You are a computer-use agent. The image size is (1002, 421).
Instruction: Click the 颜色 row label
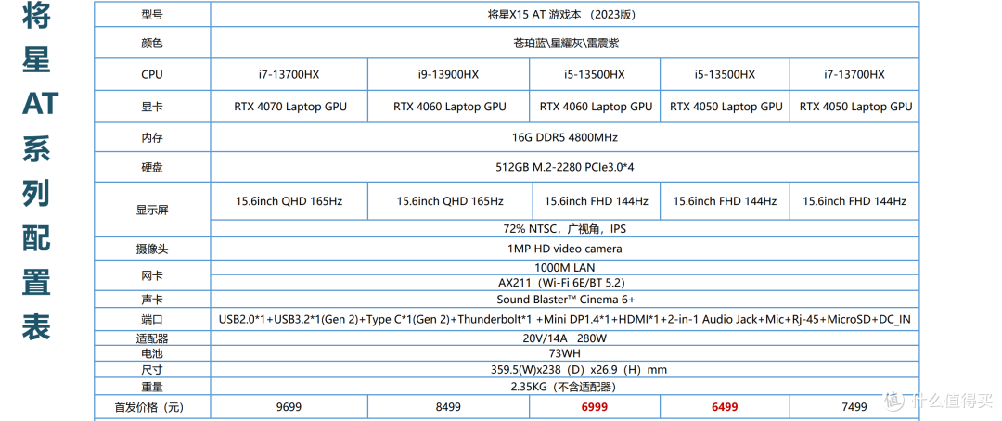152,43
